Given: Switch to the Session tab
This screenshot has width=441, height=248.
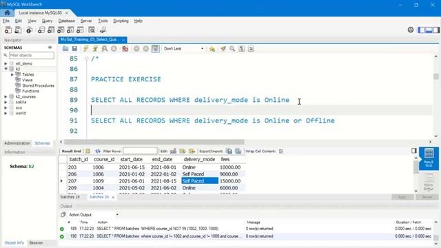Looking at the screenshot, I should pos(36,242).
